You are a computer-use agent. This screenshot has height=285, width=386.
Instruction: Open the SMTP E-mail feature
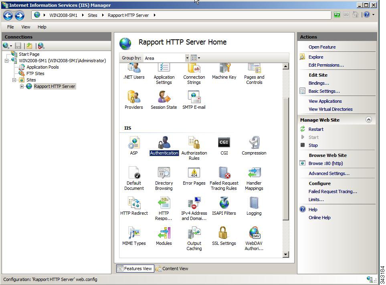(x=194, y=100)
